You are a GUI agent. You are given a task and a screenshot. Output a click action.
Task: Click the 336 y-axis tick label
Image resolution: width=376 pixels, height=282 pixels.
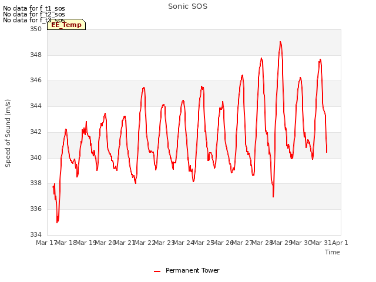36,209
